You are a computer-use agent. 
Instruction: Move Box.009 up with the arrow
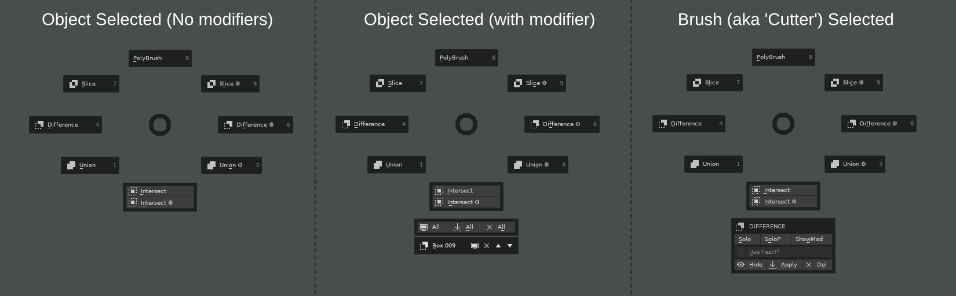498,246
